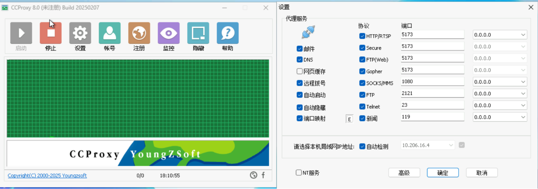538x189 pixels.
Task: Close the 设置 dialog window
Action: pyautogui.click(x=531, y=7)
